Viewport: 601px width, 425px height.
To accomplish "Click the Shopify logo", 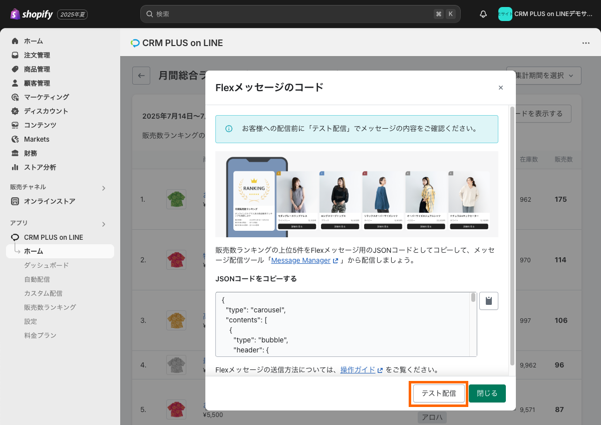I will [x=32, y=14].
